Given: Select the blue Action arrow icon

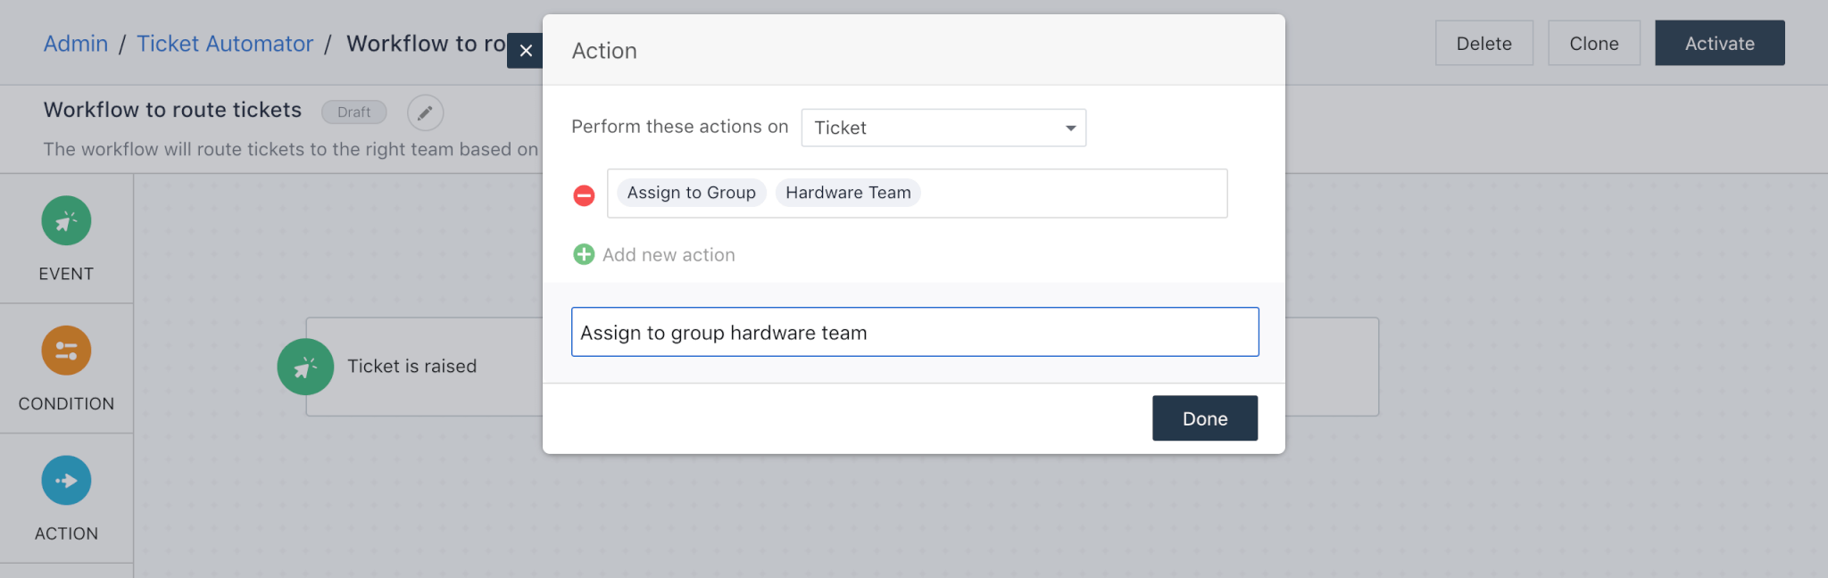Looking at the screenshot, I should coord(66,481).
